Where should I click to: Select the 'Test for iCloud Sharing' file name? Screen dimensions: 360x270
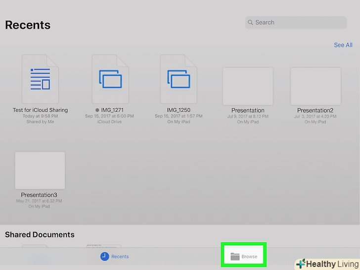[x=40, y=110]
